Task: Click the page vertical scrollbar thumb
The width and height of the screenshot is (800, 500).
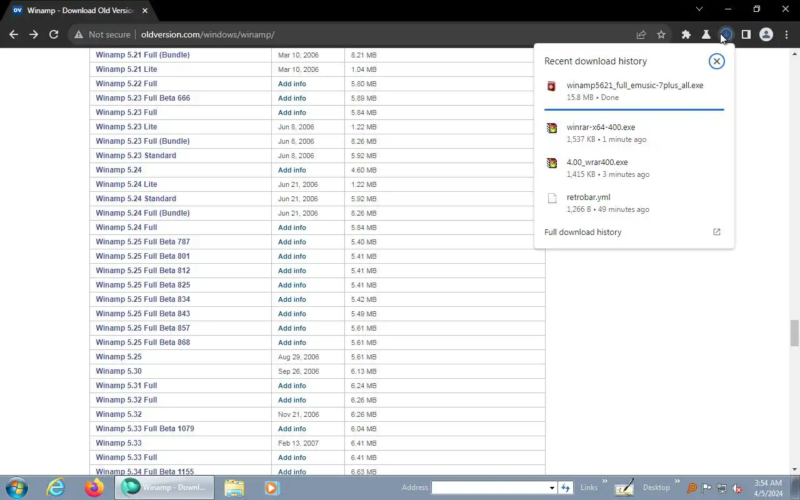Action: pyautogui.click(x=794, y=332)
